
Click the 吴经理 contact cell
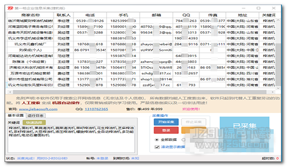[63, 32]
